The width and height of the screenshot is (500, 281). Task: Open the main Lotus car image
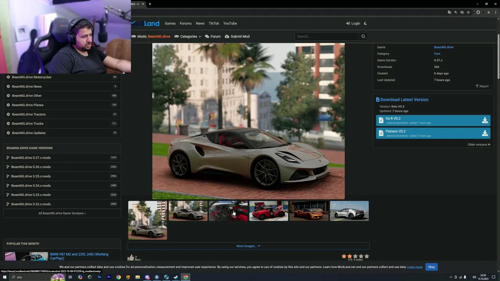pyautogui.click(x=248, y=121)
